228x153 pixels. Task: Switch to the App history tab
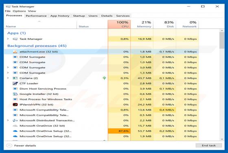point(60,16)
